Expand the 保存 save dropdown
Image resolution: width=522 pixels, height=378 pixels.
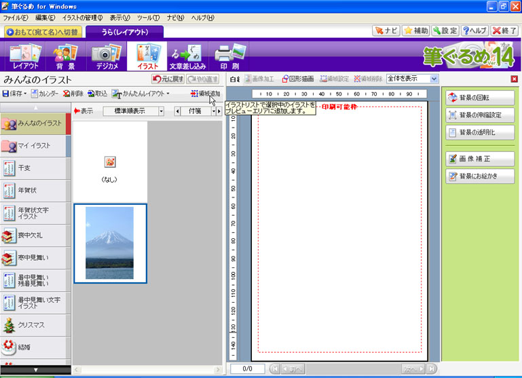(x=25, y=94)
